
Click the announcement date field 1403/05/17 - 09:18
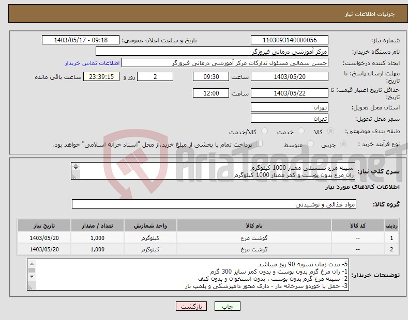(x=80, y=40)
